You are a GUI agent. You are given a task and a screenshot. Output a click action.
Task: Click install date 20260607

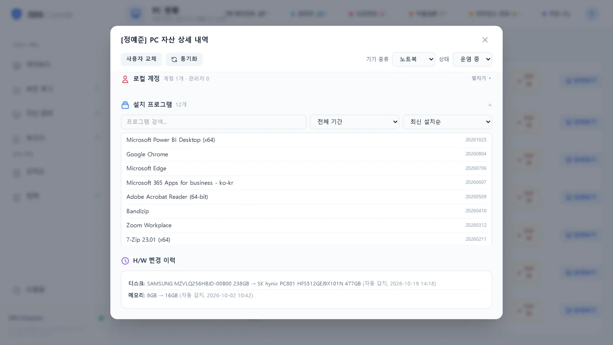click(x=476, y=183)
